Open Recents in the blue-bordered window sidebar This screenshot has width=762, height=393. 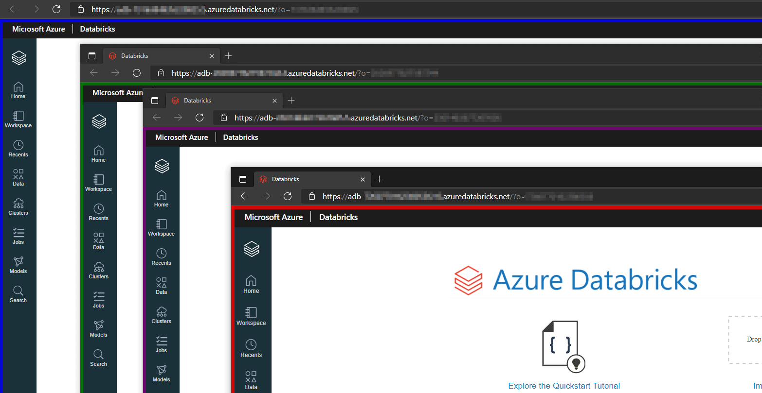[x=18, y=149]
